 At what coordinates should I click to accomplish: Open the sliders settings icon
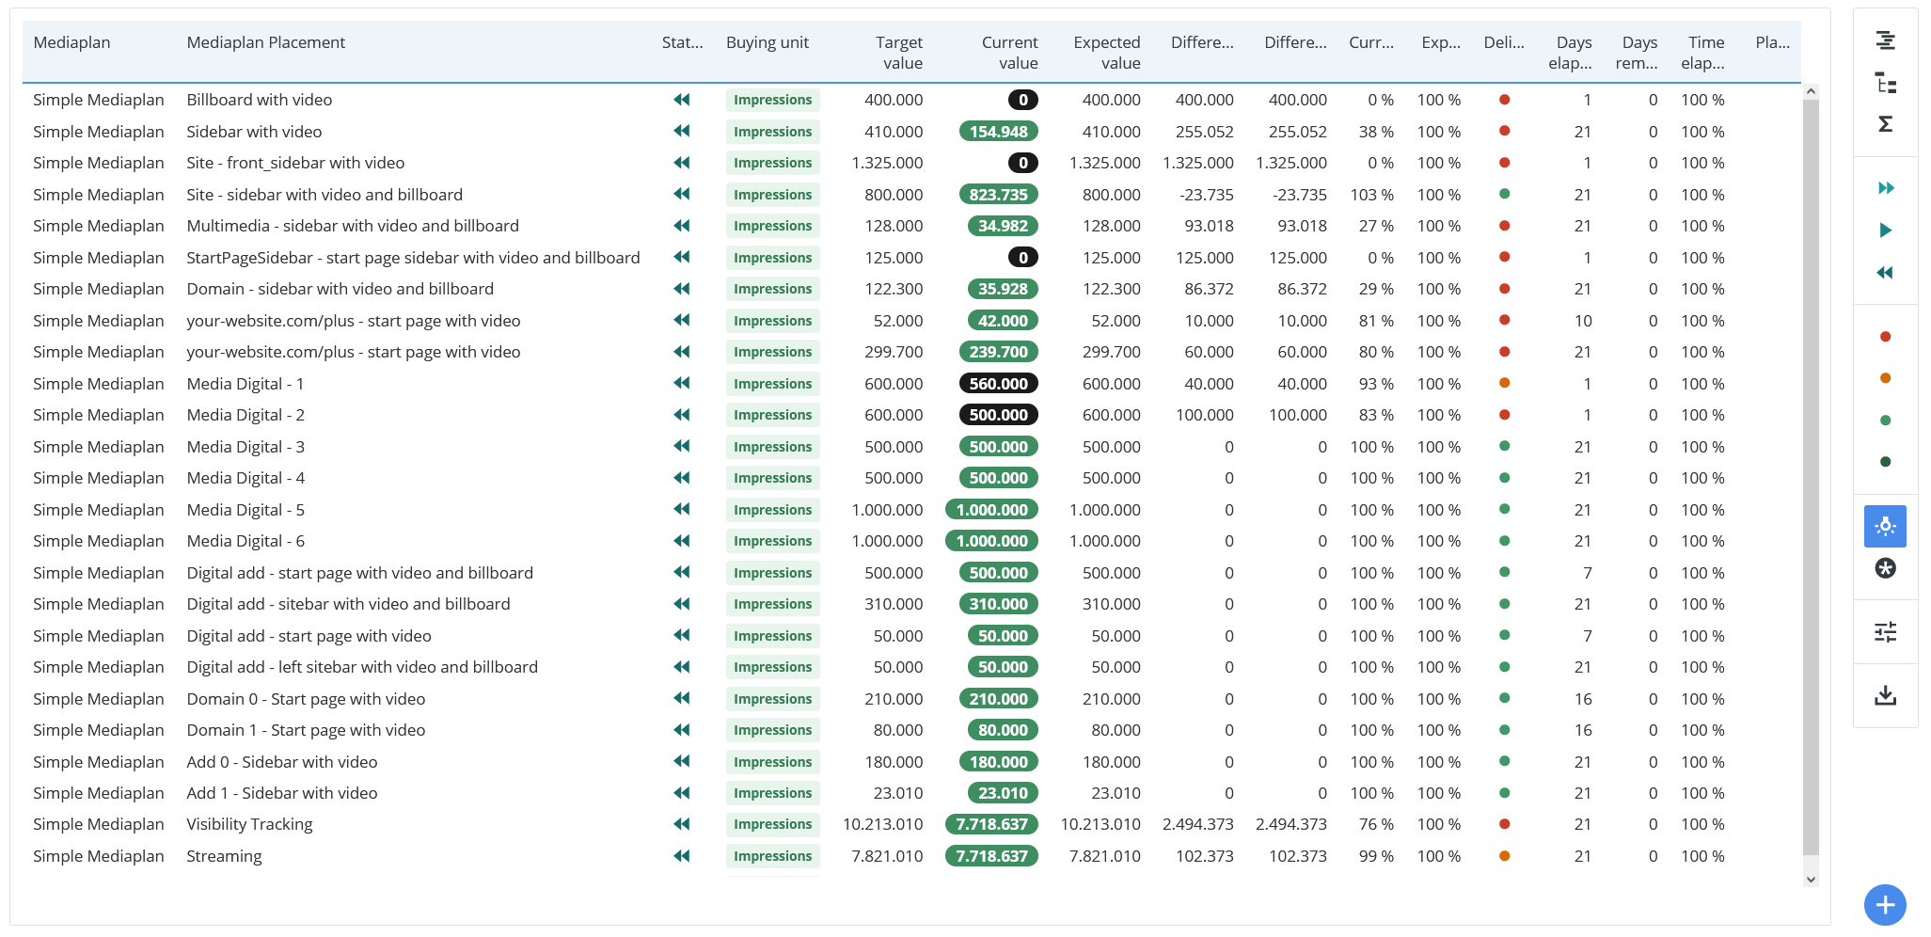pyautogui.click(x=1885, y=632)
